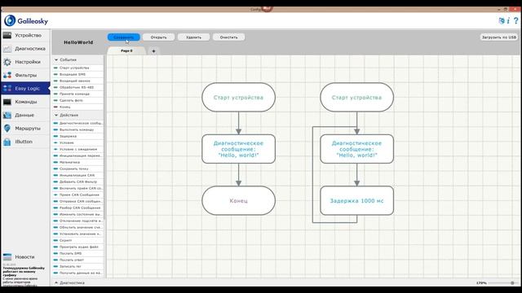
Task: Click the Конец block marker icon in palette
Action: coord(55,107)
